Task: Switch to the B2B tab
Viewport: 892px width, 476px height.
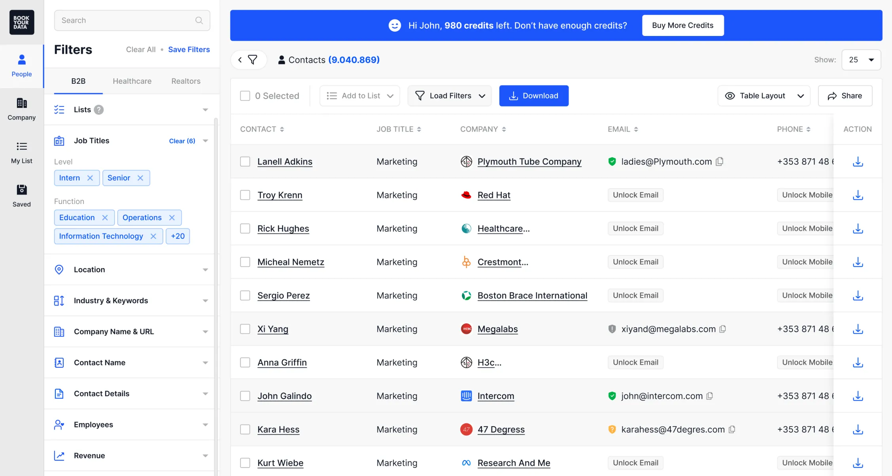Action: coord(78,81)
